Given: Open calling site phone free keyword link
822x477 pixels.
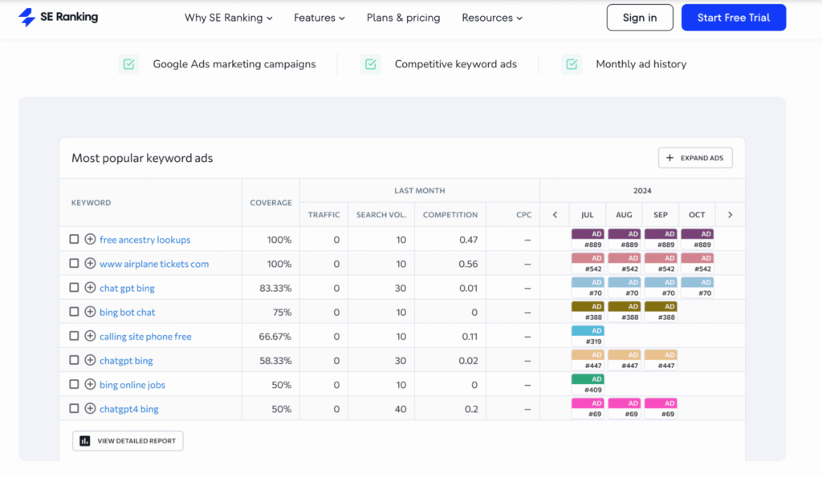Looking at the screenshot, I should click(145, 336).
